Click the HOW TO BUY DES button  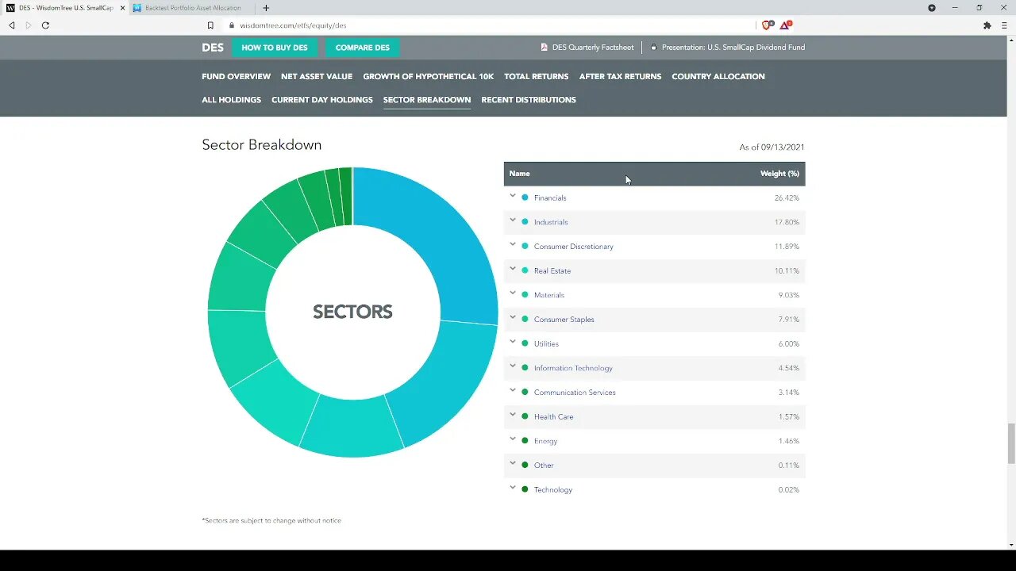[x=275, y=48]
